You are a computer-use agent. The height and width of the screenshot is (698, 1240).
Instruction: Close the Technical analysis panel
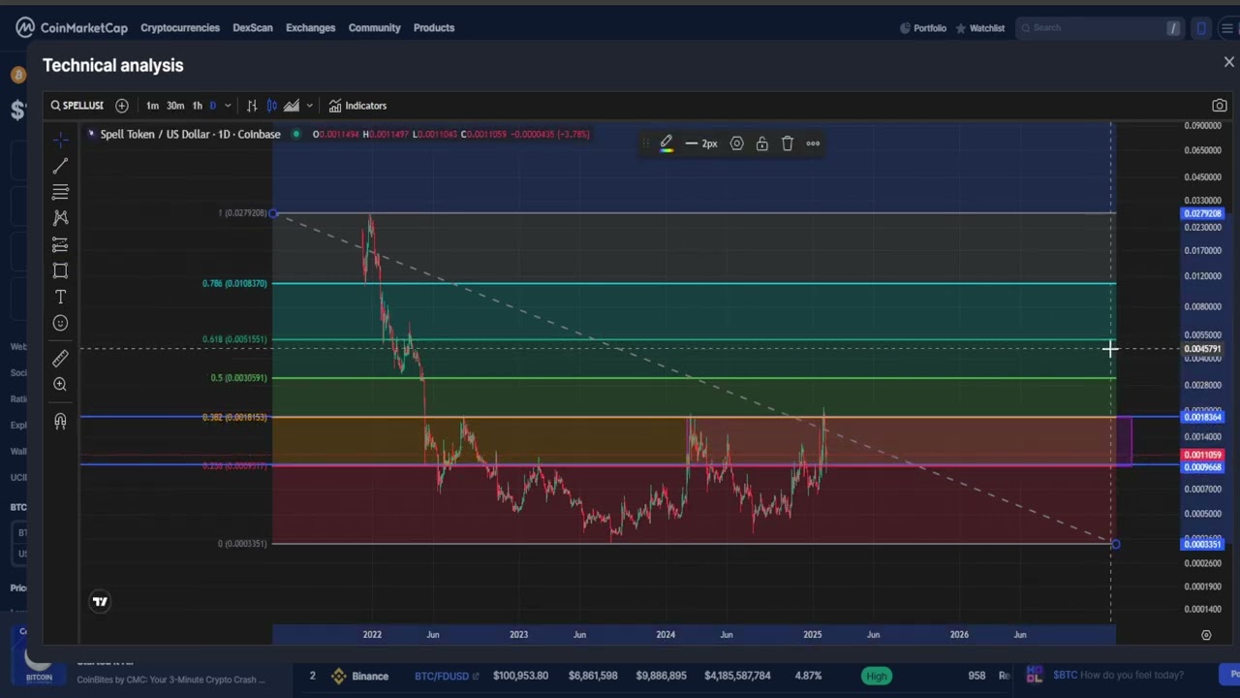coord(1229,62)
